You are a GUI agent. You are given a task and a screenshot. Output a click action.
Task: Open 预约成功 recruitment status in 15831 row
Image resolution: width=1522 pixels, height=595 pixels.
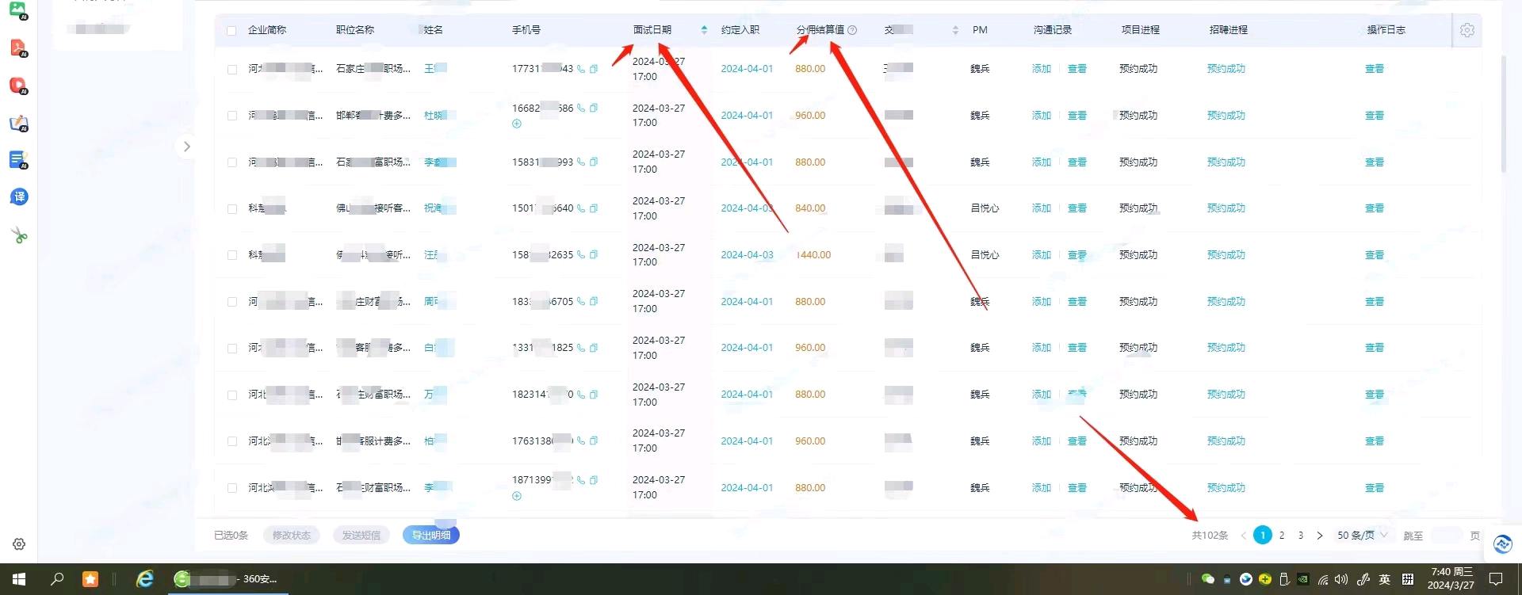1226,162
